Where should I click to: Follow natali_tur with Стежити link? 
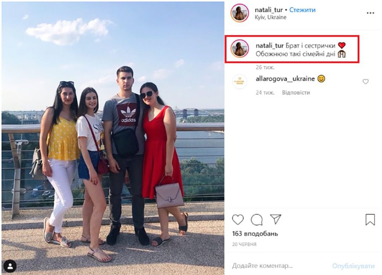302,10
